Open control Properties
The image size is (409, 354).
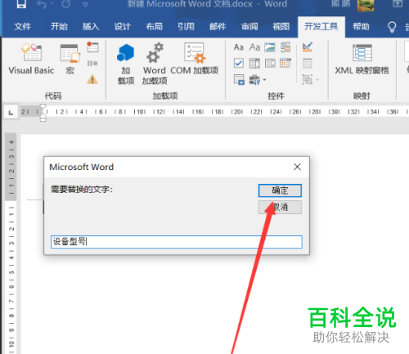pos(308,64)
